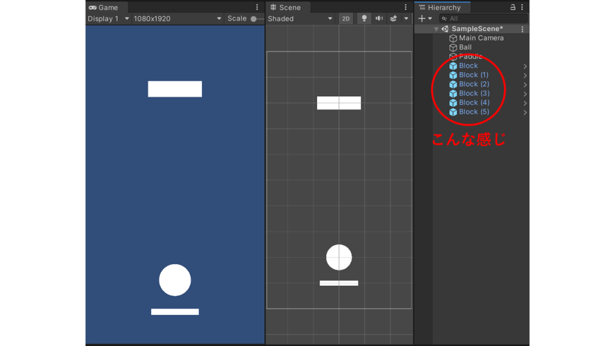The height and width of the screenshot is (346, 615).
Task: Click the Block (2) prefab icon
Action: pyautogui.click(x=453, y=84)
